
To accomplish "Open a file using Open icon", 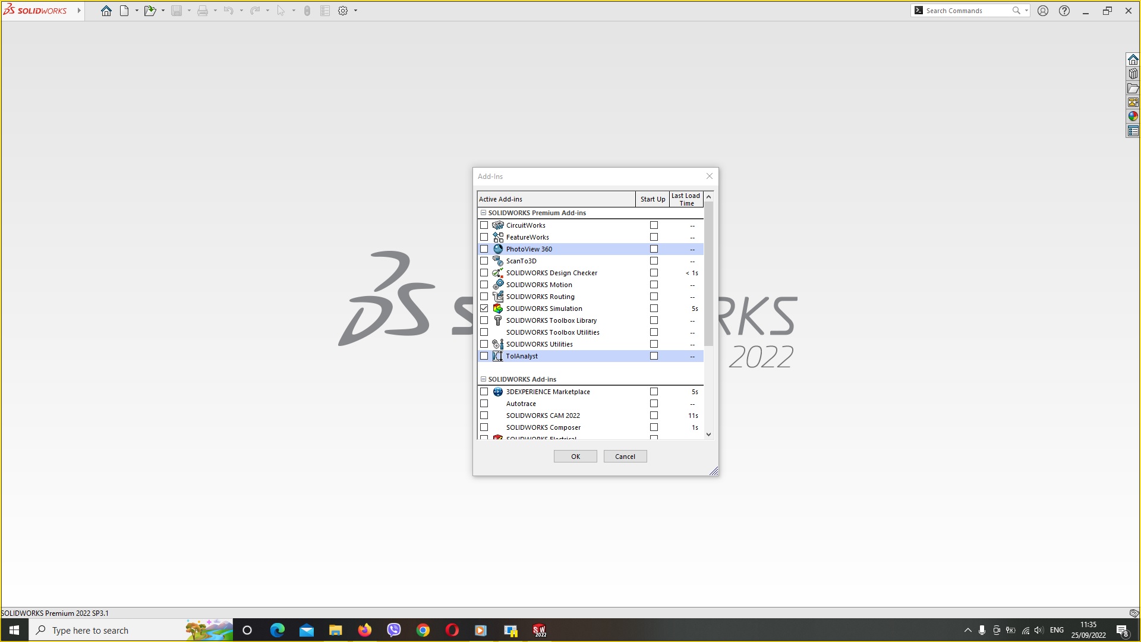I will pyautogui.click(x=150, y=11).
